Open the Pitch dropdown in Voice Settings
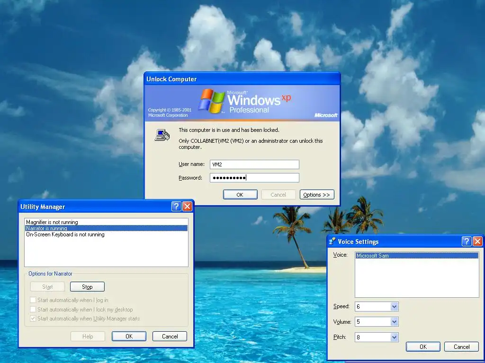 [394, 337]
